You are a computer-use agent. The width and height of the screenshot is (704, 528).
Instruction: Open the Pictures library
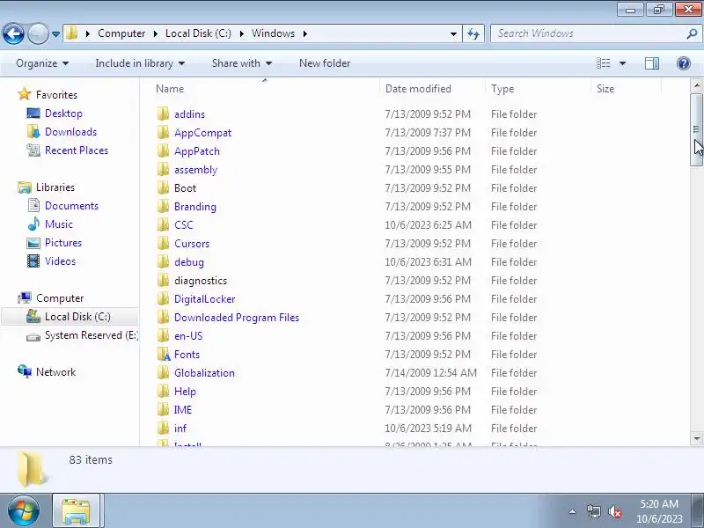pyautogui.click(x=62, y=243)
